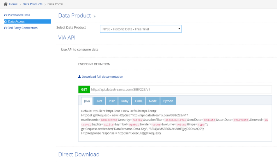Switch to the Node code tab
Viewport: 277px width, 163px height.
(x=153, y=101)
